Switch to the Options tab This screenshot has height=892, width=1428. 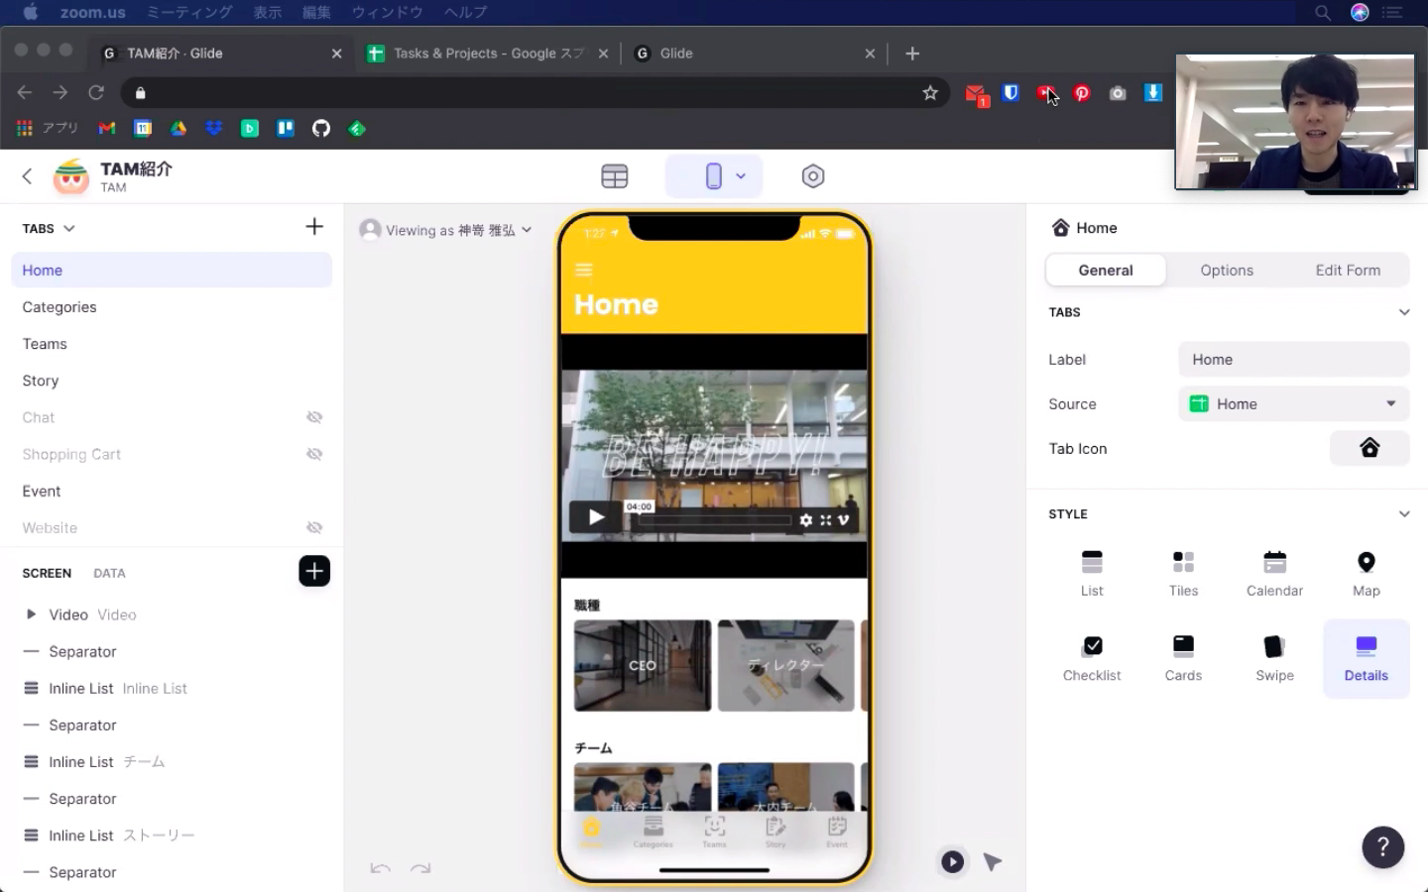point(1227,270)
